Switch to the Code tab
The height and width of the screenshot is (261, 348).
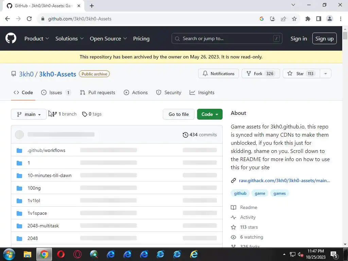(x=23, y=92)
